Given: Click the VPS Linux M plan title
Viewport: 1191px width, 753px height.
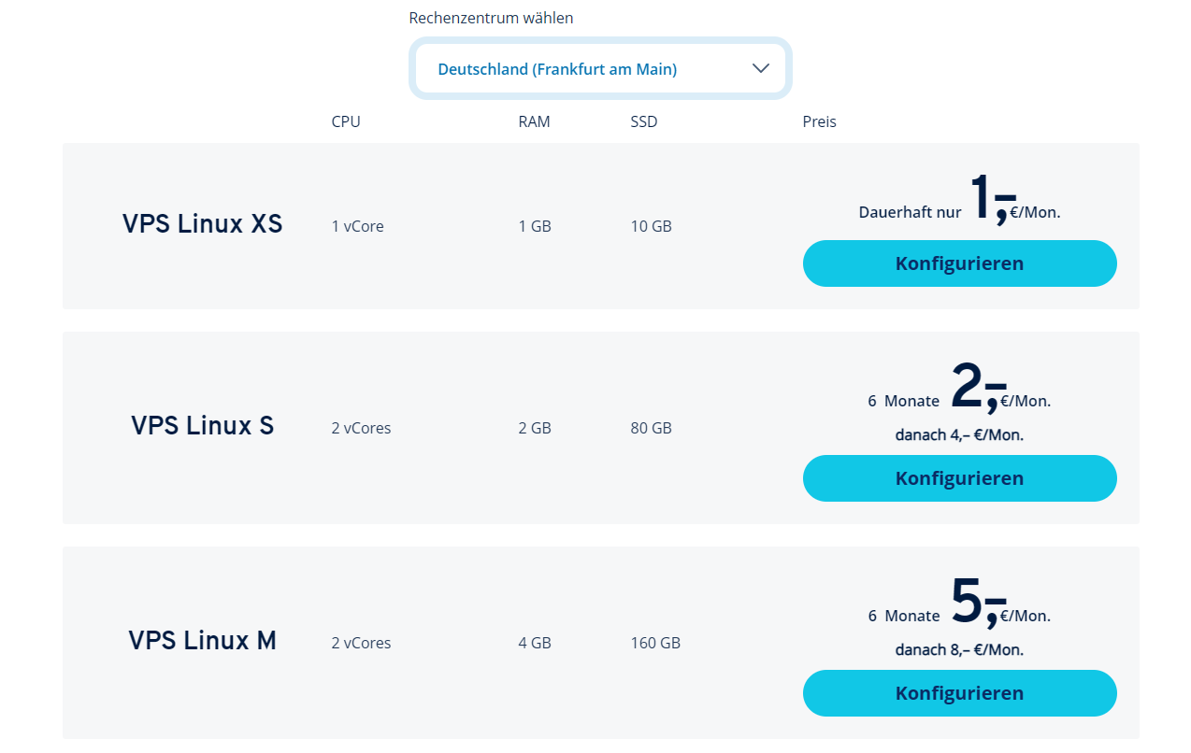Looking at the screenshot, I should (x=202, y=641).
